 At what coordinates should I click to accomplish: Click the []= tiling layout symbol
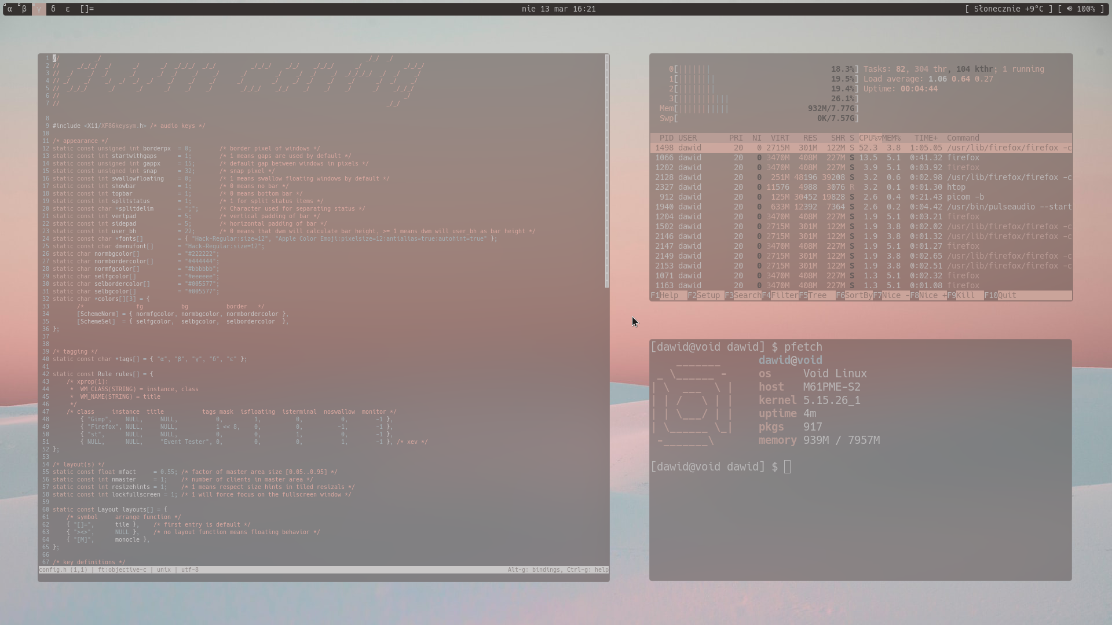[x=87, y=9]
